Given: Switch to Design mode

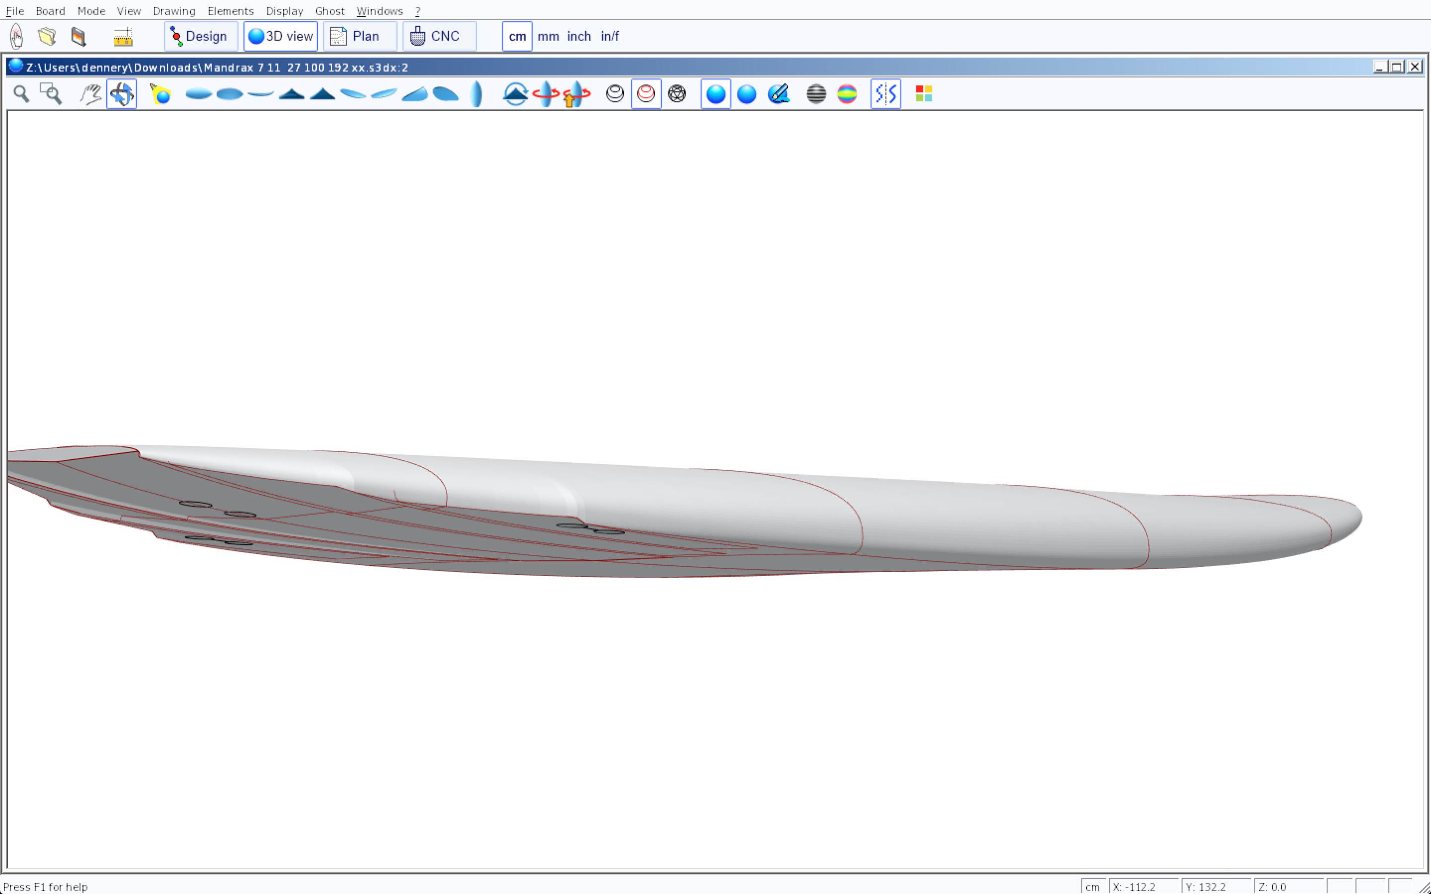Looking at the screenshot, I should coord(200,37).
